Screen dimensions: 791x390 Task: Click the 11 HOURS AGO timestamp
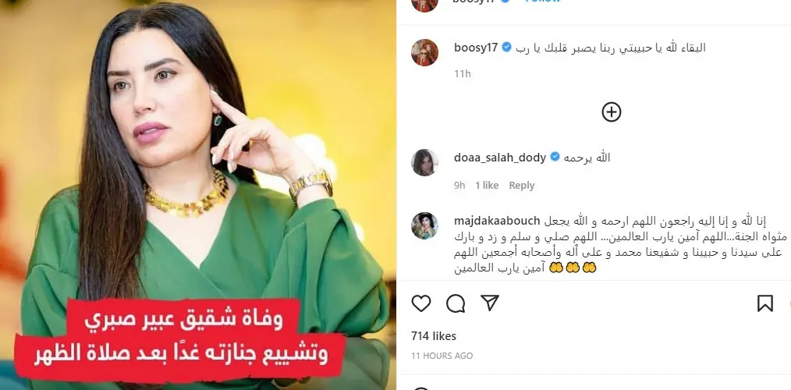[442, 356]
